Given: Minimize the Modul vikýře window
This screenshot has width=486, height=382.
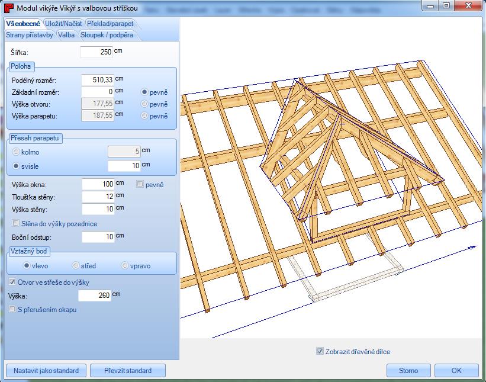Looking at the screenshot, I should tap(430, 5).
